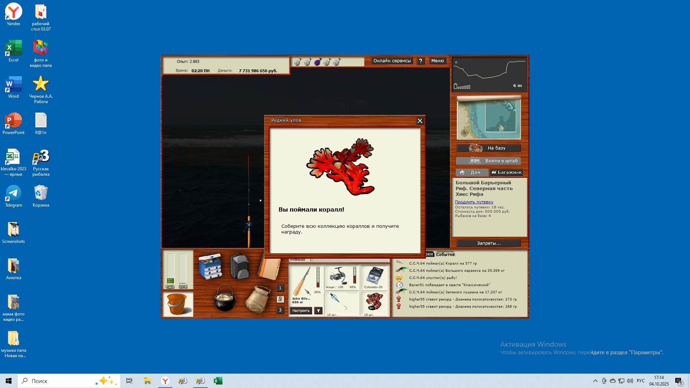The width and height of the screenshot is (690, 388).
Task: Open the fish keepnet sack
Action: point(257,299)
